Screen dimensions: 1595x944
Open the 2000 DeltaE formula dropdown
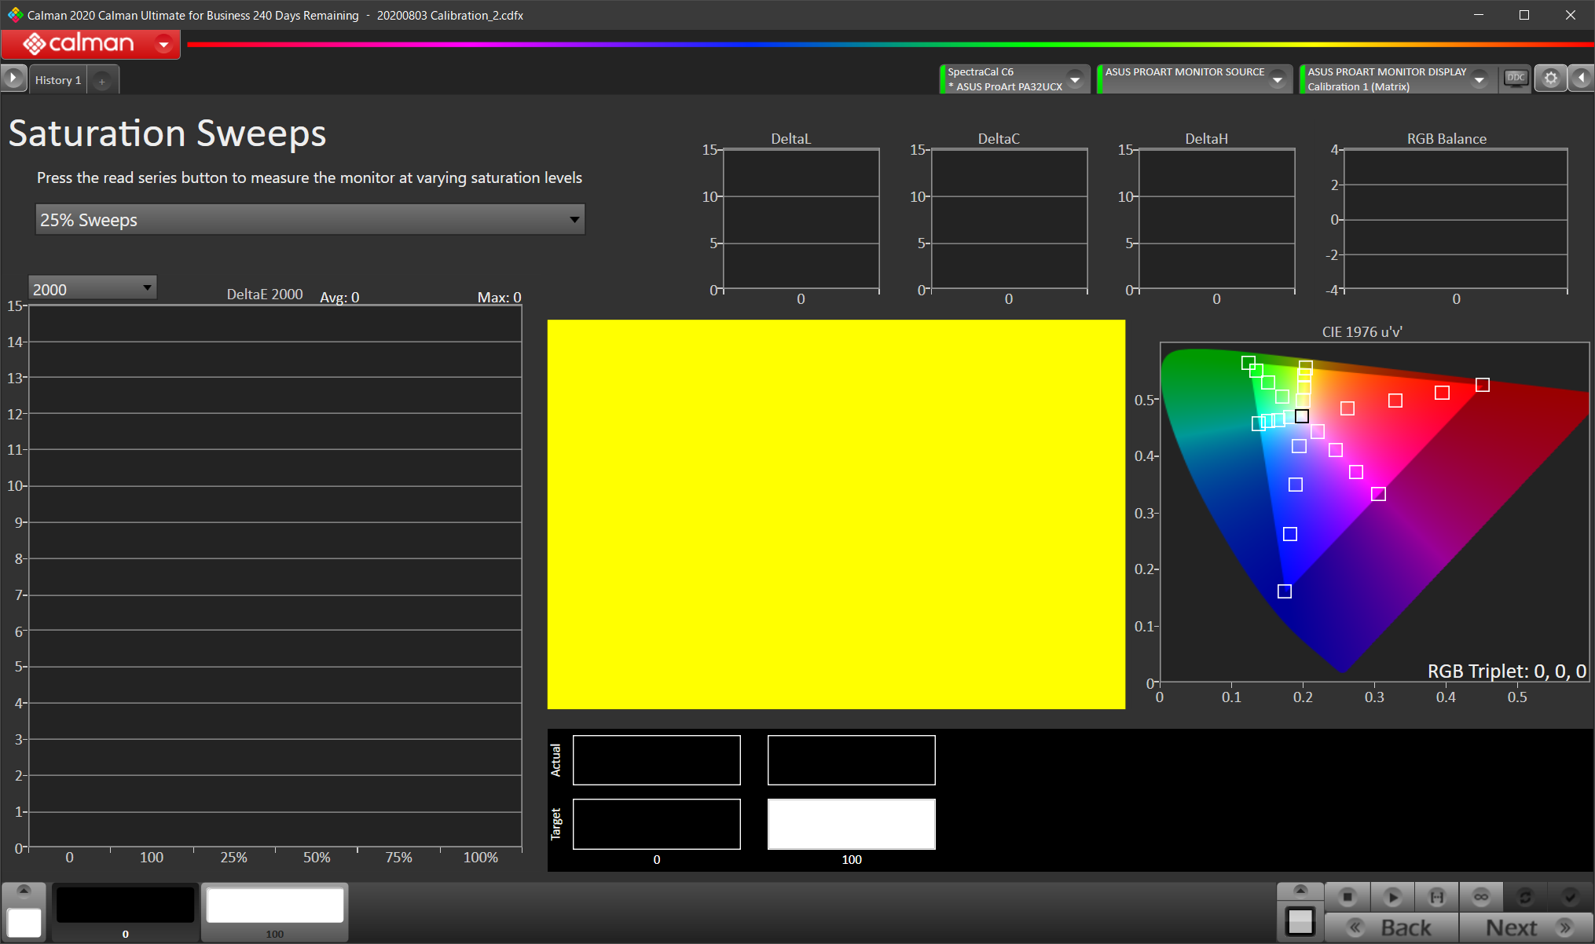[93, 288]
